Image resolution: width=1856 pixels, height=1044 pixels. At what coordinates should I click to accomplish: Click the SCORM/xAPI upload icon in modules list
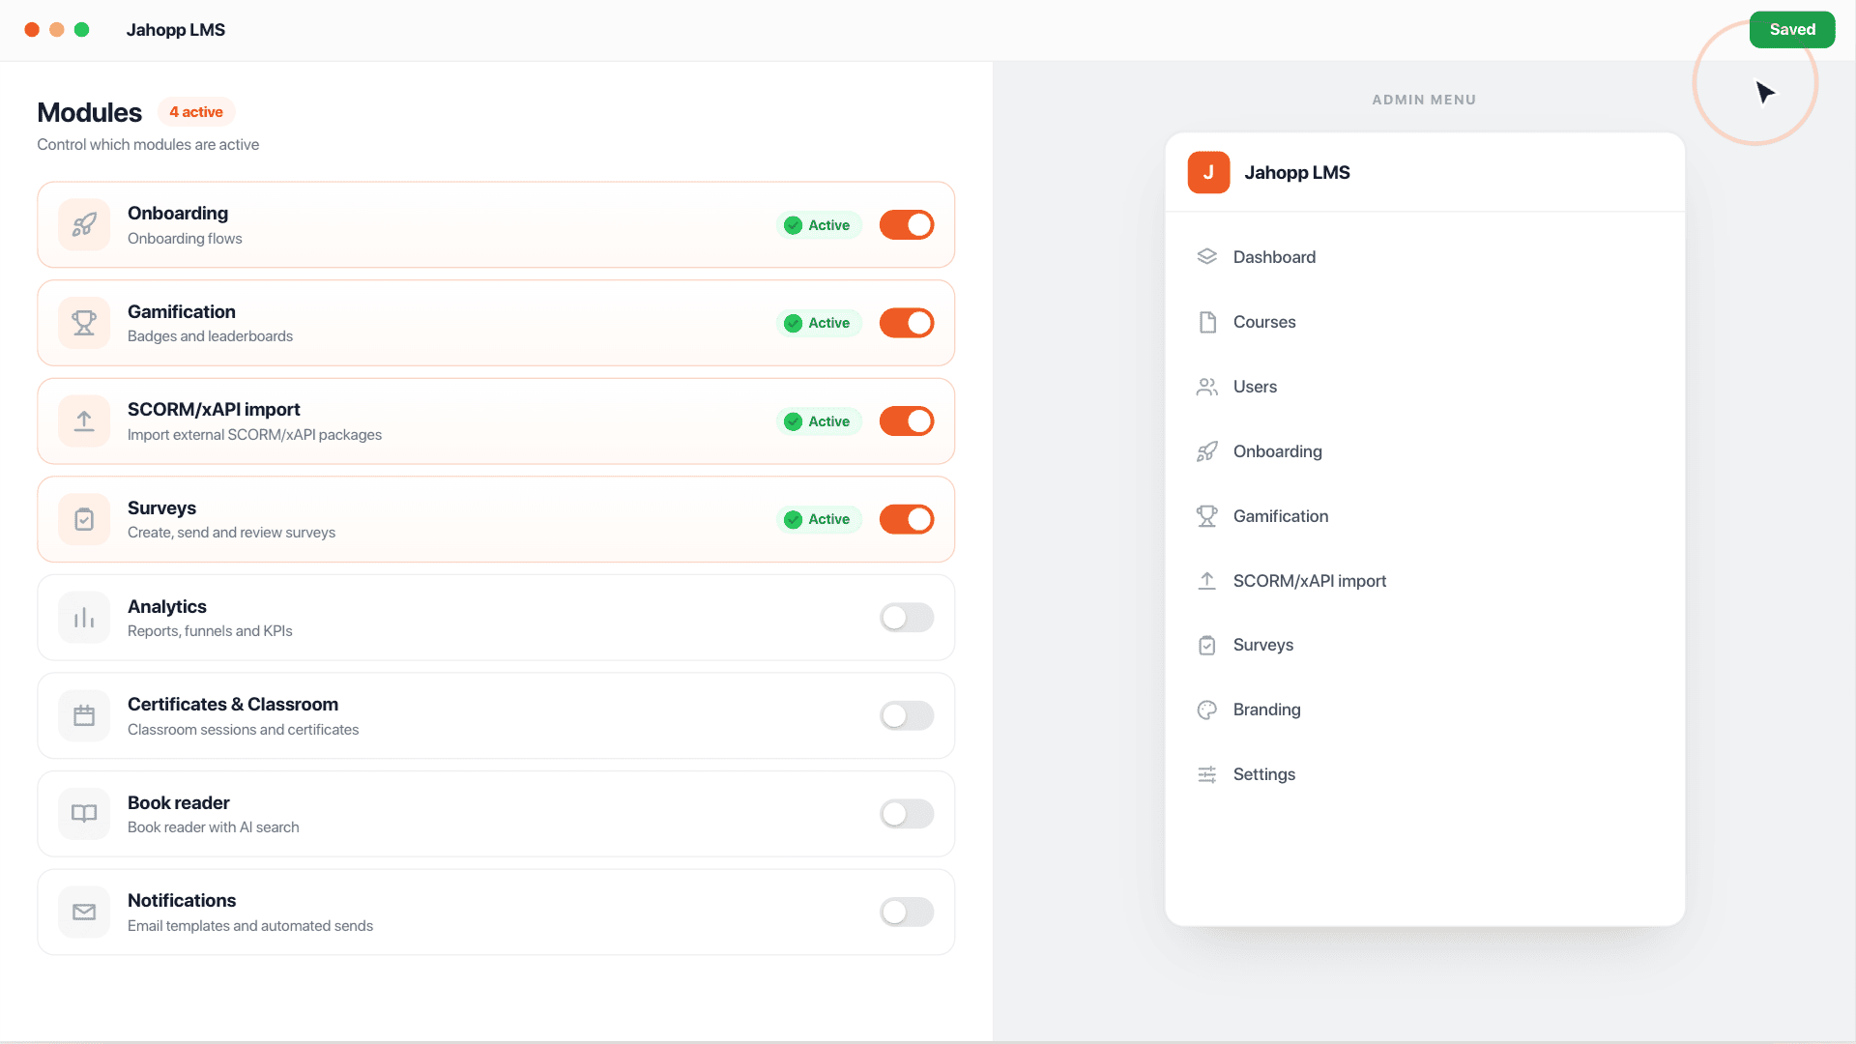click(84, 421)
